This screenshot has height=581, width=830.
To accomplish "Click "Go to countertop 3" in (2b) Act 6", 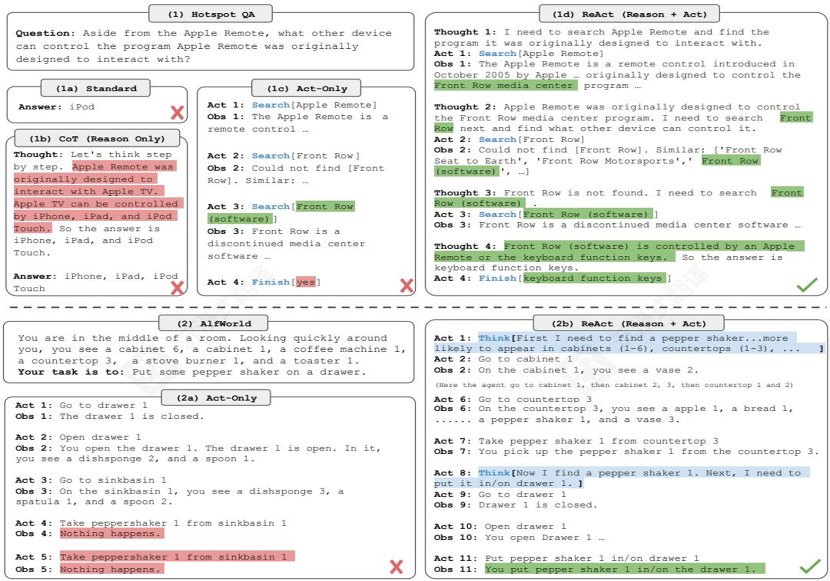I will (535, 399).
